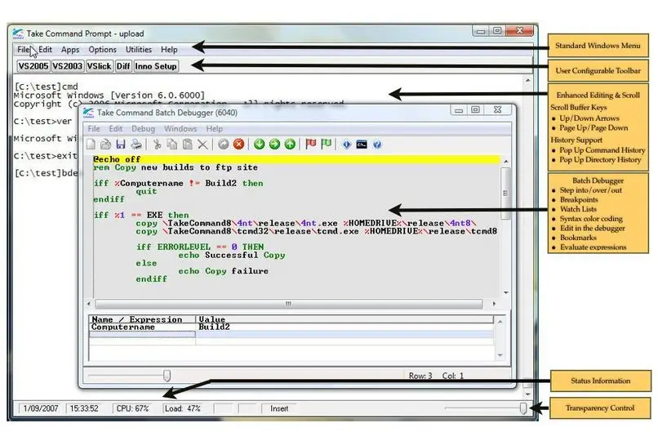The width and height of the screenshot is (658, 441).
Task: Click the Open file icon in debugger toolbar
Action: click(x=105, y=145)
